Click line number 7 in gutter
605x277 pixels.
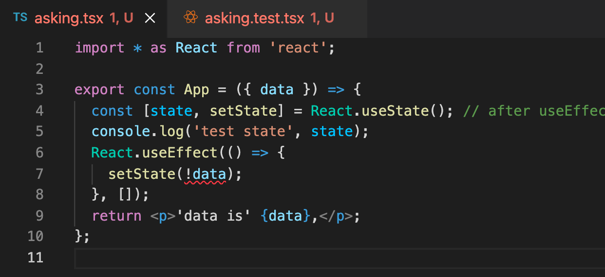point(39,173)
